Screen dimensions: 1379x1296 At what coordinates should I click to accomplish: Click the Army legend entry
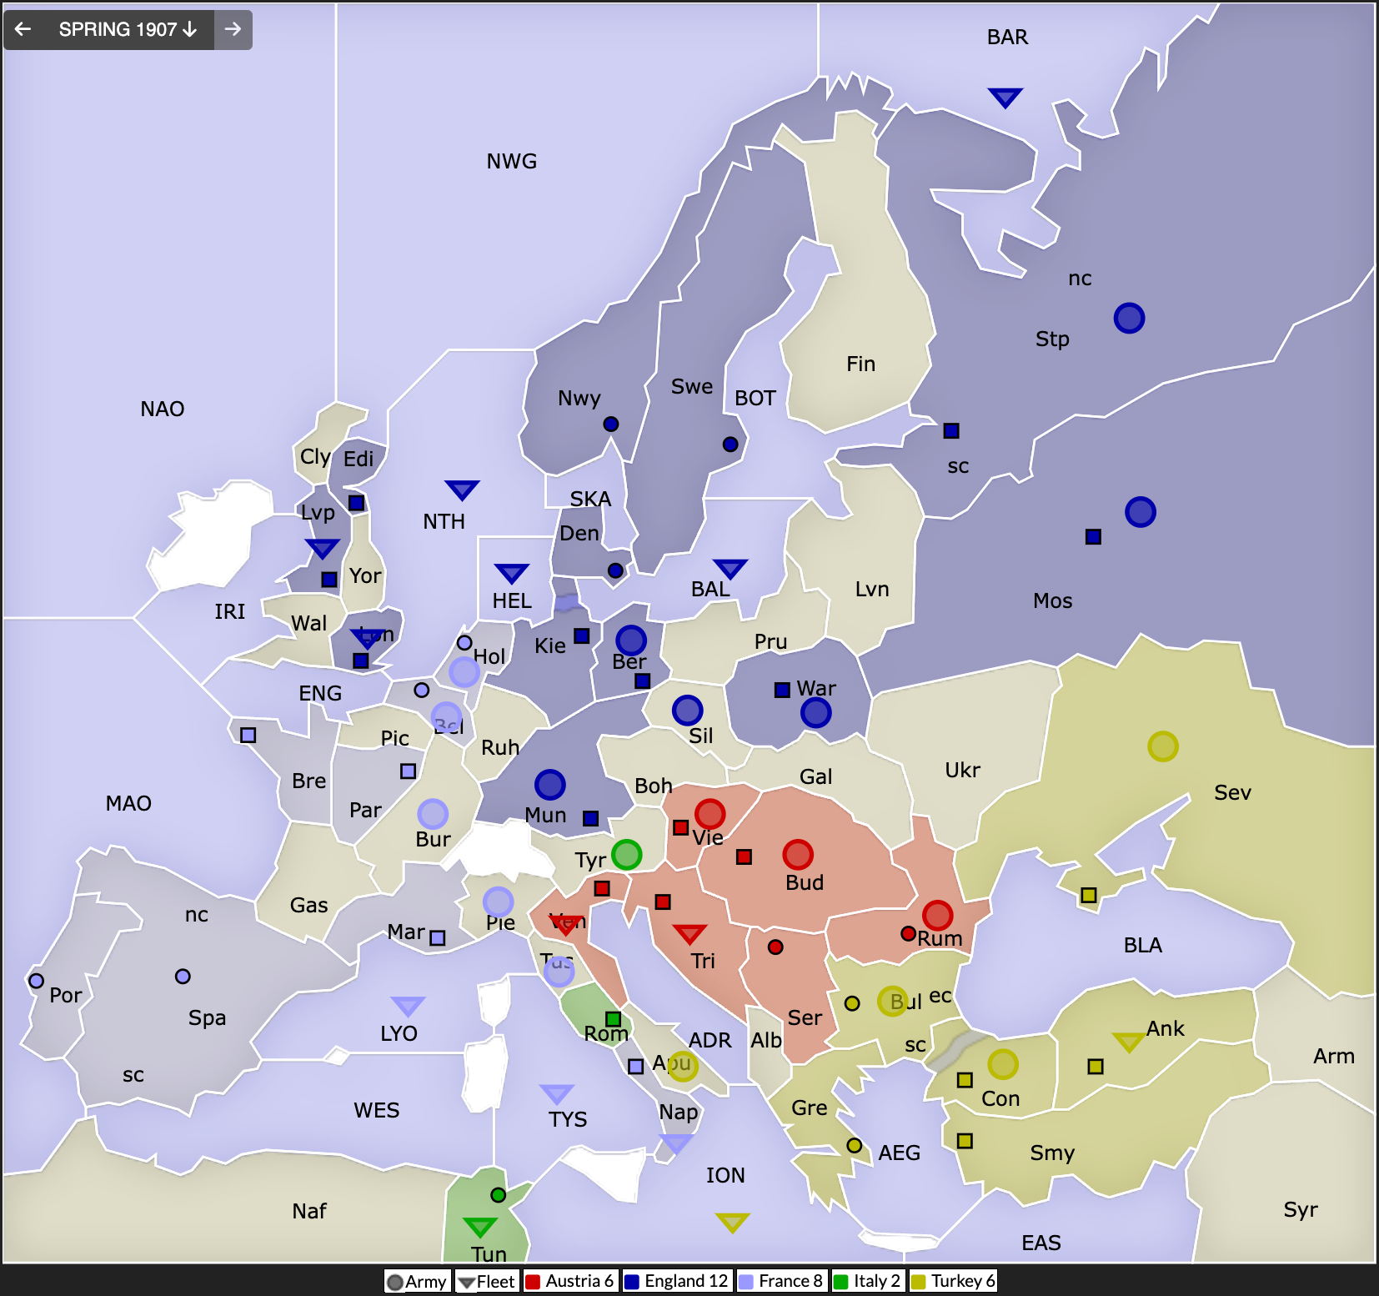click(417, 1281)
